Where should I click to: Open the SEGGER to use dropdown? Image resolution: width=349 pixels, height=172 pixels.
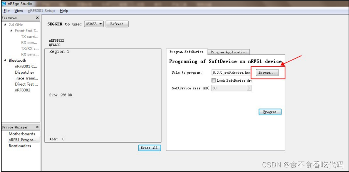pyautogui.click(x=94, y=24)
